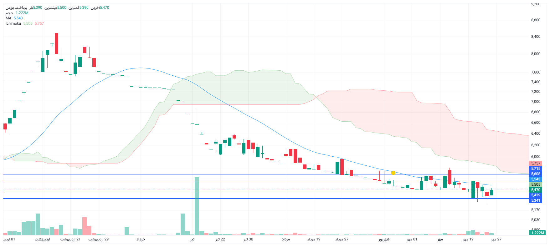Select the Ichimoku indicator legend label

click(x=13, y=23)
